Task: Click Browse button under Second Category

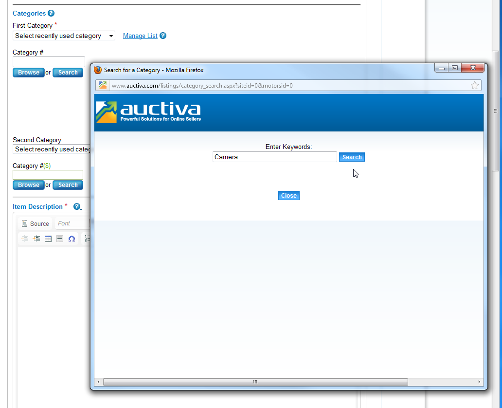Action: click(29, 185)
